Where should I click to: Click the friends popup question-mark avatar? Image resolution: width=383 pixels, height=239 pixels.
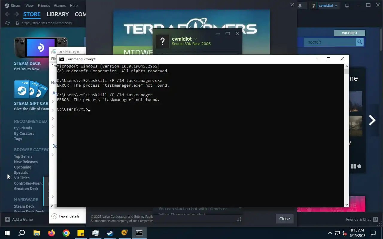(x=162, y=41)
